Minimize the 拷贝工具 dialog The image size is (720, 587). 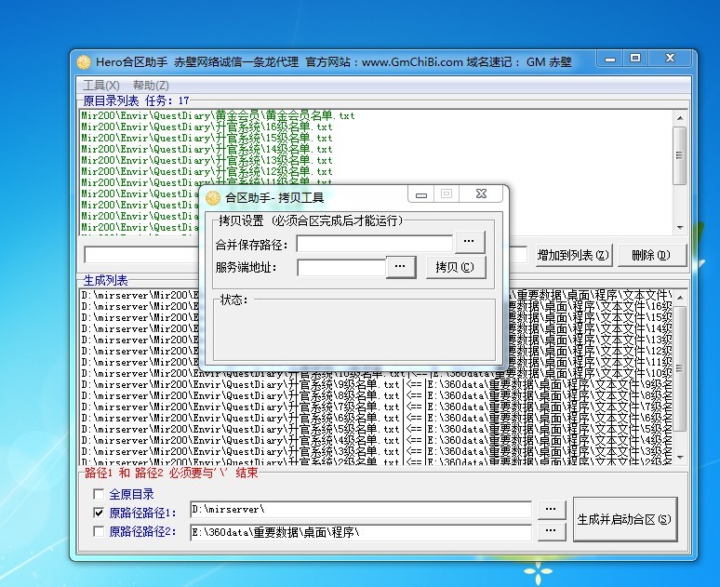421,194
